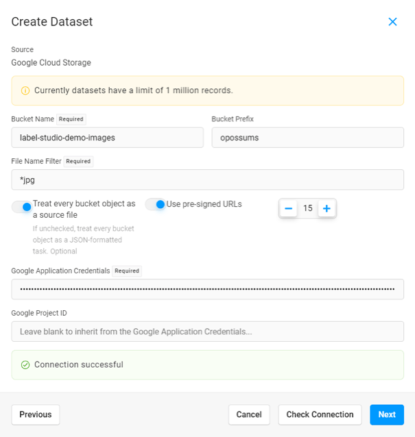Click the 'Use pre-signed URLs' label
Screen dimensions: 415x437
click(204, 204)
